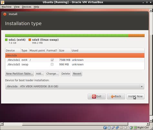Select the /dev/sda1 ext4 partition row

tap(75, 60)
